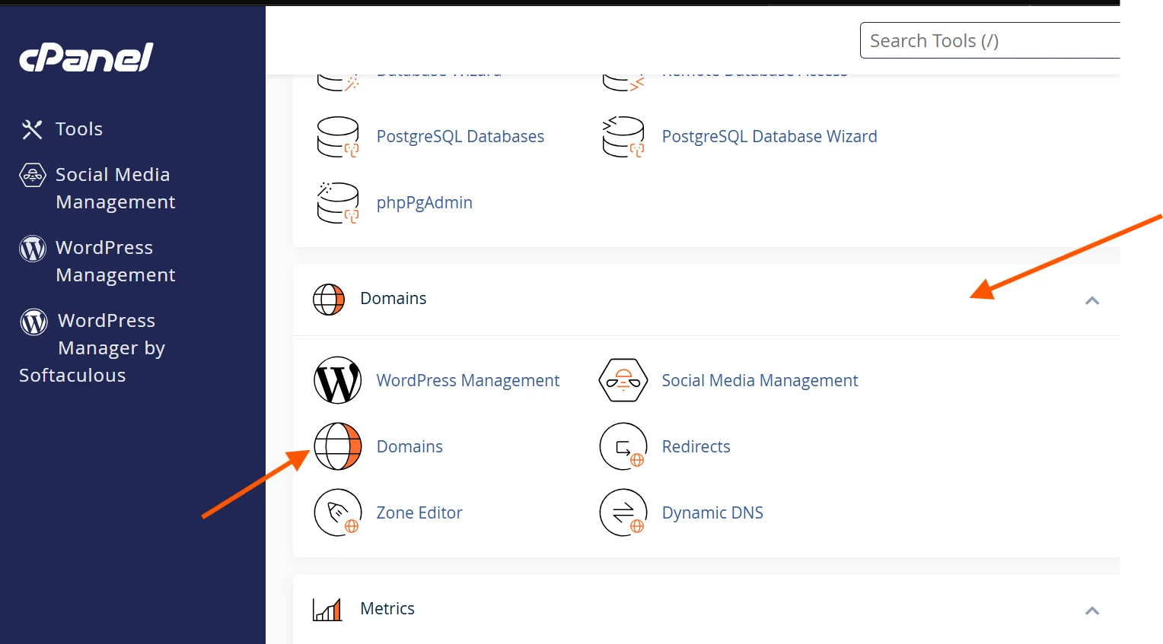Click the WordPress Management W icon

click(x=338, y=380)
